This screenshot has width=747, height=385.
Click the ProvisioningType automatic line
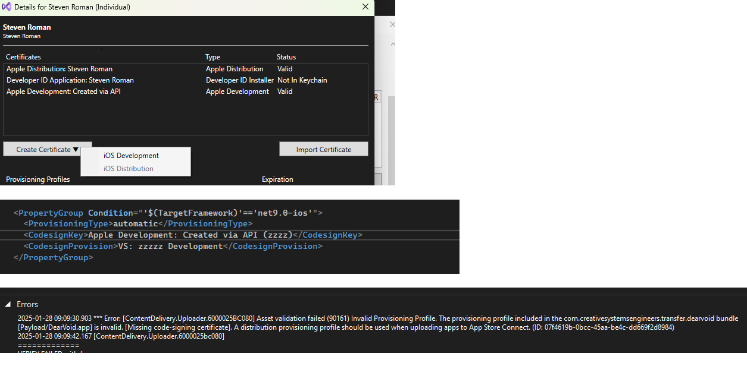click(x=138, y=224)
